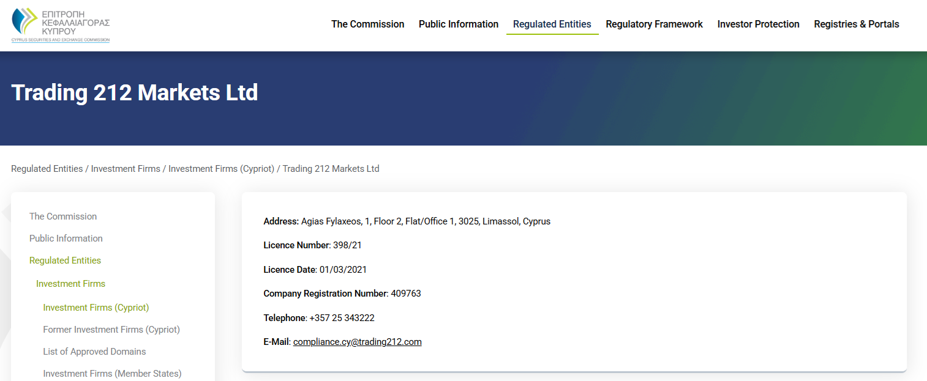Click licence number 398/21
This screenshot has height=381, width=927.
tap(347, 245)
